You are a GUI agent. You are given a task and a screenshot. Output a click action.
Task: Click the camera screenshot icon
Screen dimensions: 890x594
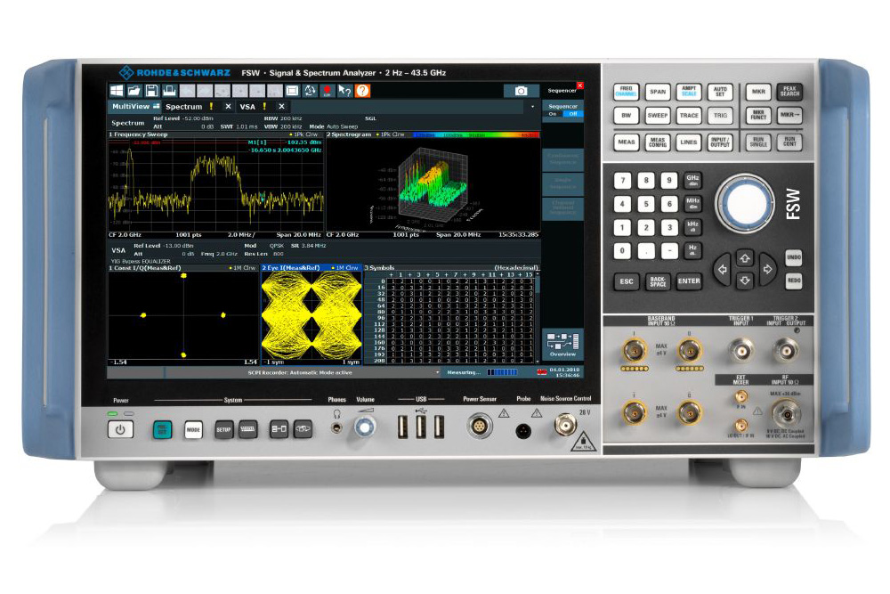point(521,91)
